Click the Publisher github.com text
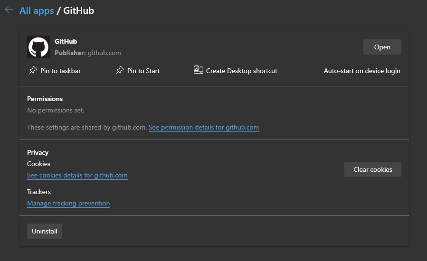Screen dimensions: 427x261 87,53
